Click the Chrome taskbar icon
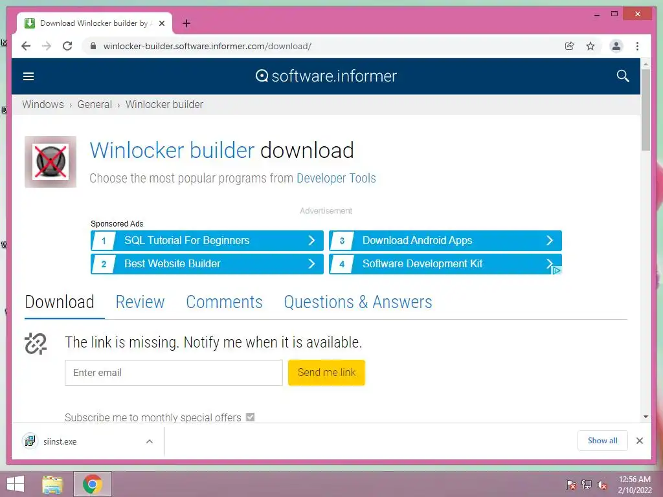Viewport: 663px width, 497px height. pos(93,484)
